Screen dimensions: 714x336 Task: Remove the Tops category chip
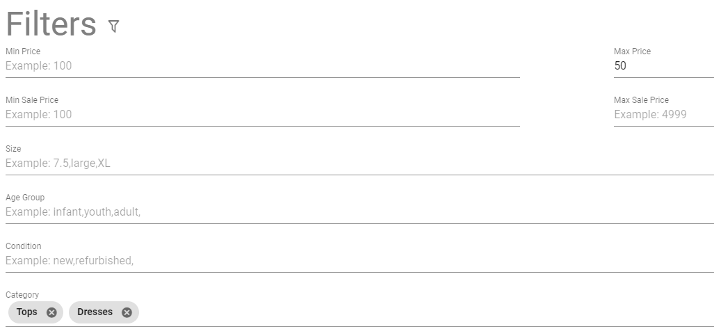click(52, 312)
